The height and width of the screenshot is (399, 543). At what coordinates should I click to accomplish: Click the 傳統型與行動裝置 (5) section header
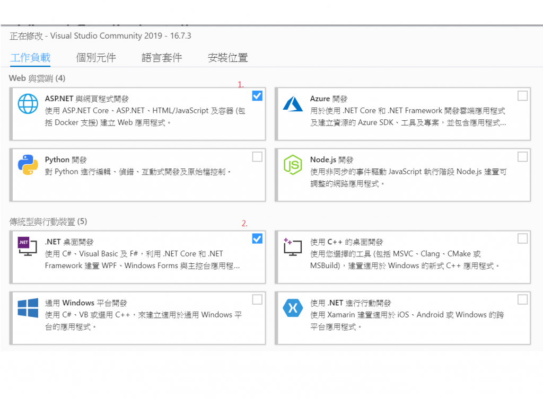click(48, 221)
